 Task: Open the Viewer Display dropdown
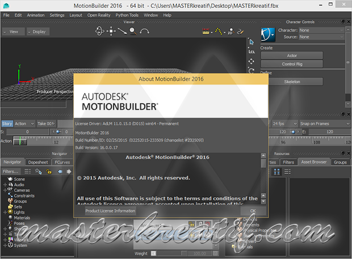tap(38, 32)
